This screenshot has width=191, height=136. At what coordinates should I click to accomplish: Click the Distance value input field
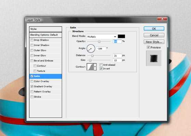pos(117,56)
